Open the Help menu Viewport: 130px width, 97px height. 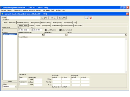[x=63, y=10]
